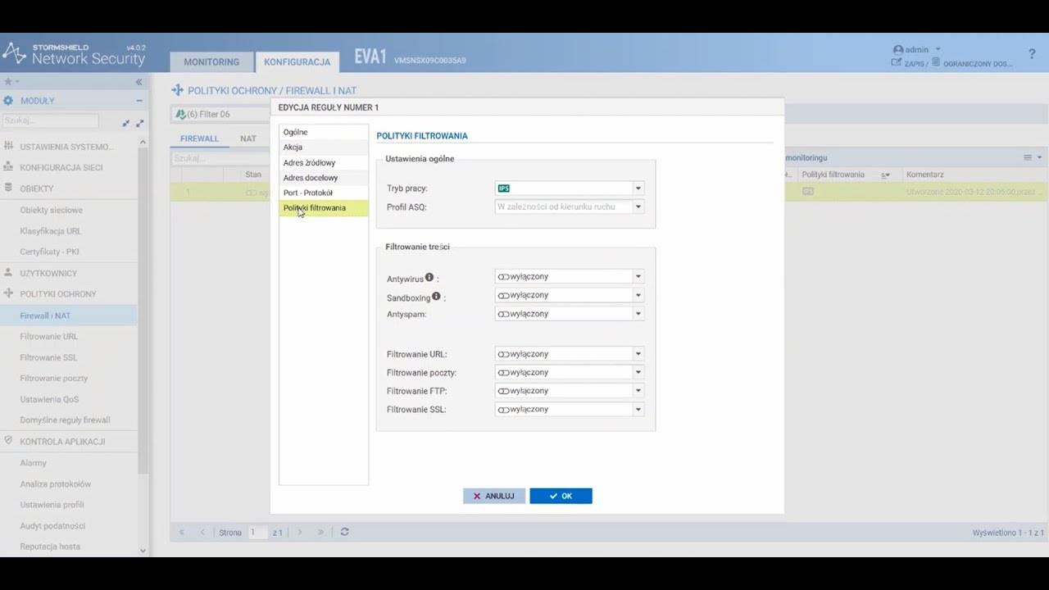Viewport: 1049px width, 590px height.
Task: Click the last page arrow icon
Action: [x=320, y=532]
